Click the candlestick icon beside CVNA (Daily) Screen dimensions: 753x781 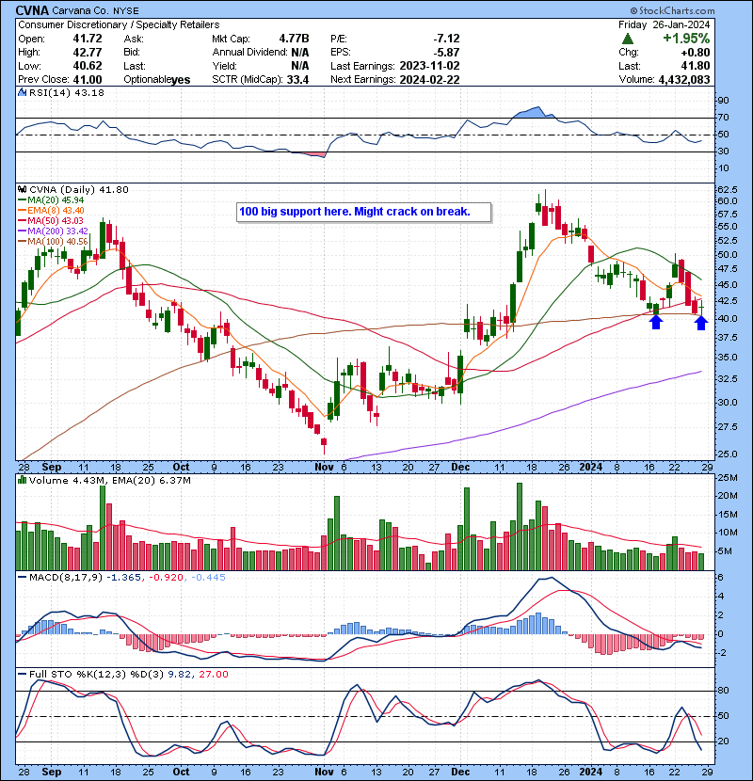(22, 189)
